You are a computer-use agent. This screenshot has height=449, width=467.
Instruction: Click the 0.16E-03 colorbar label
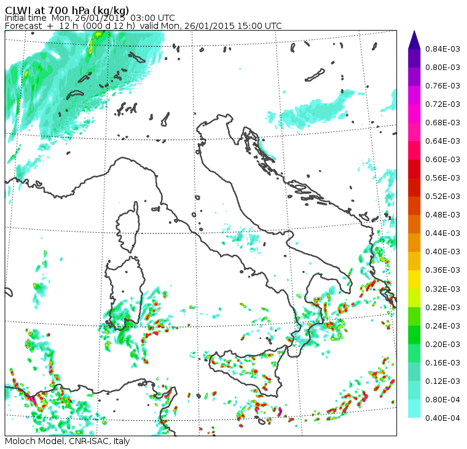coord(442,363)
